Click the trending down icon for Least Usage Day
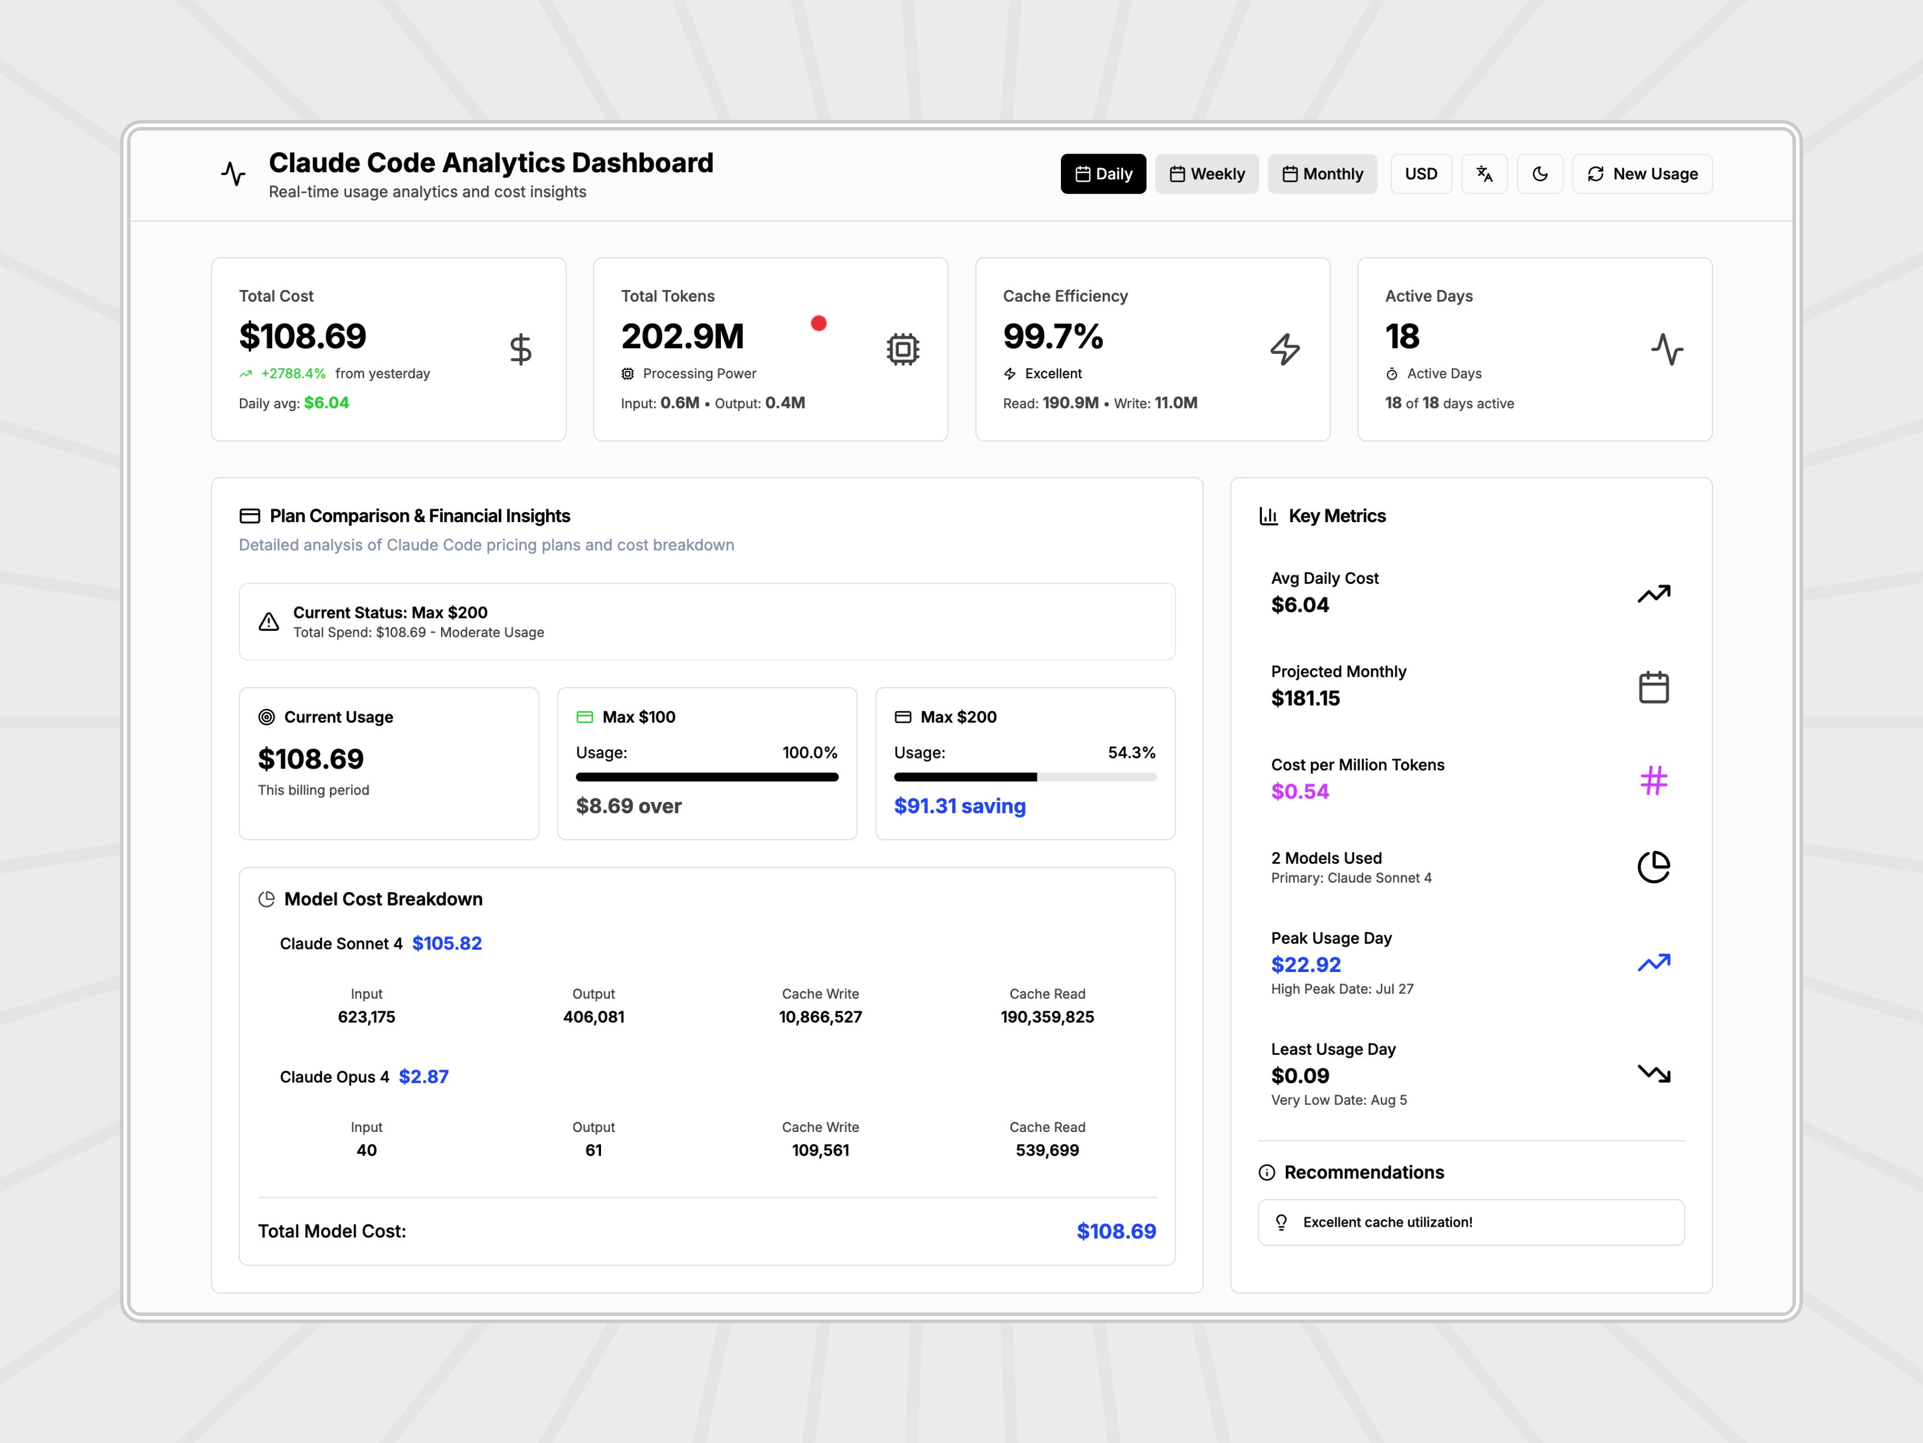This screenshot has height=1443, width=1923. (1654, 1074)
